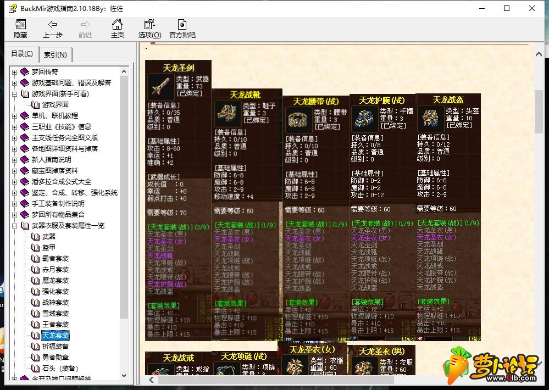549x390 pixels.
Task: Open the 选项(O) options icon
Action: coord(149,24)
